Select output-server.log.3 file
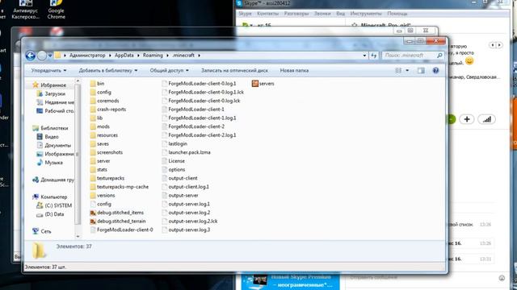This screenshot has height=290, width=517. (186, 230)
